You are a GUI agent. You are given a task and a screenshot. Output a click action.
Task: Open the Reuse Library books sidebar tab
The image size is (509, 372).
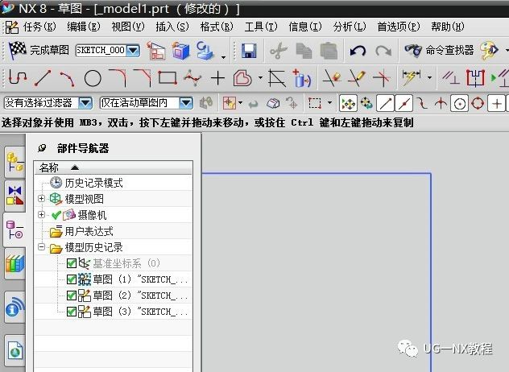(14, 263)
